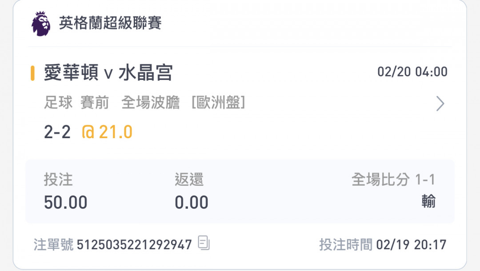This screenshot has width=480, height=271.
Task: Expand bet details with right chevron
Action: [x=440, y=104]
